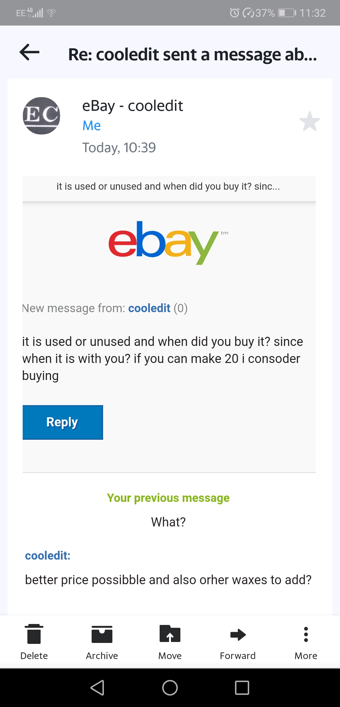Image resolution: width=340 pixels, height=707 pixels.
Task: Open Android recent apps square
Action: point(242,688)
